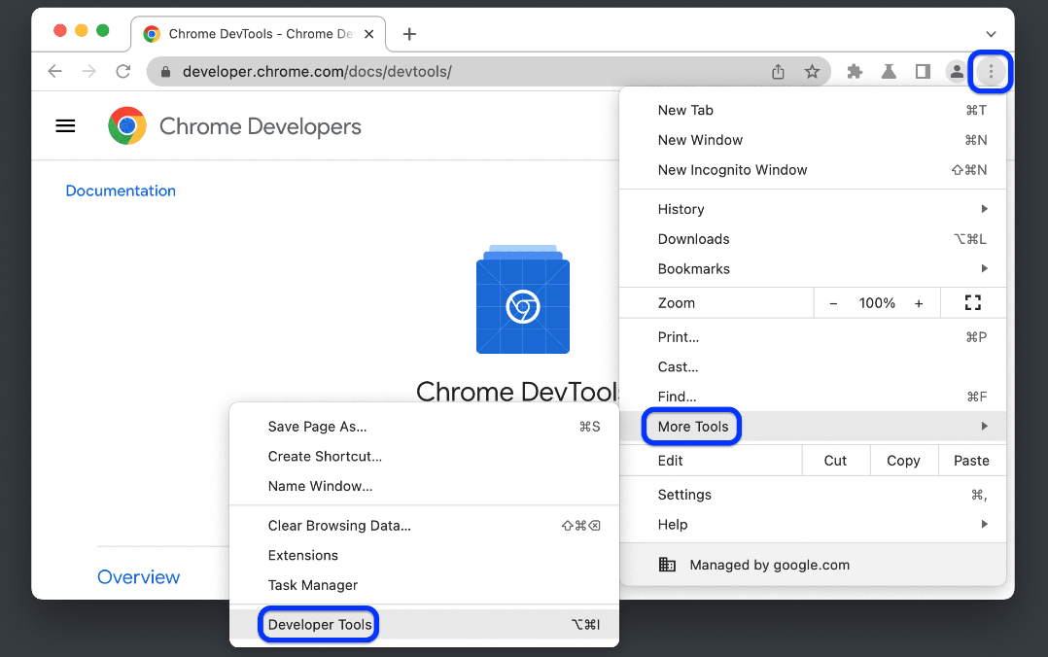Open History menu entry
Viewport: 1048px width, 657px height.
(813, 209)
